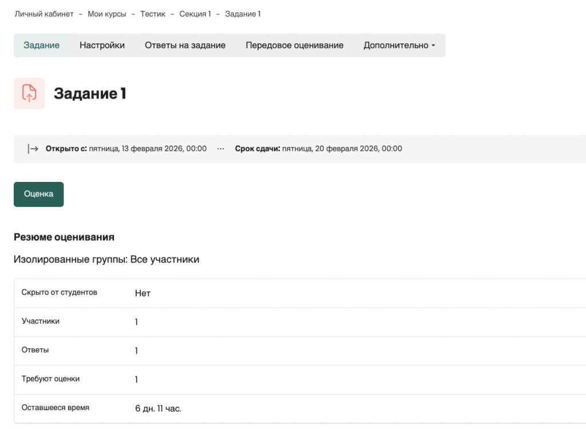Go to the Тестик course breadcrumb
The height and width of the screenshot is (429, 586).
pos(153,14)
